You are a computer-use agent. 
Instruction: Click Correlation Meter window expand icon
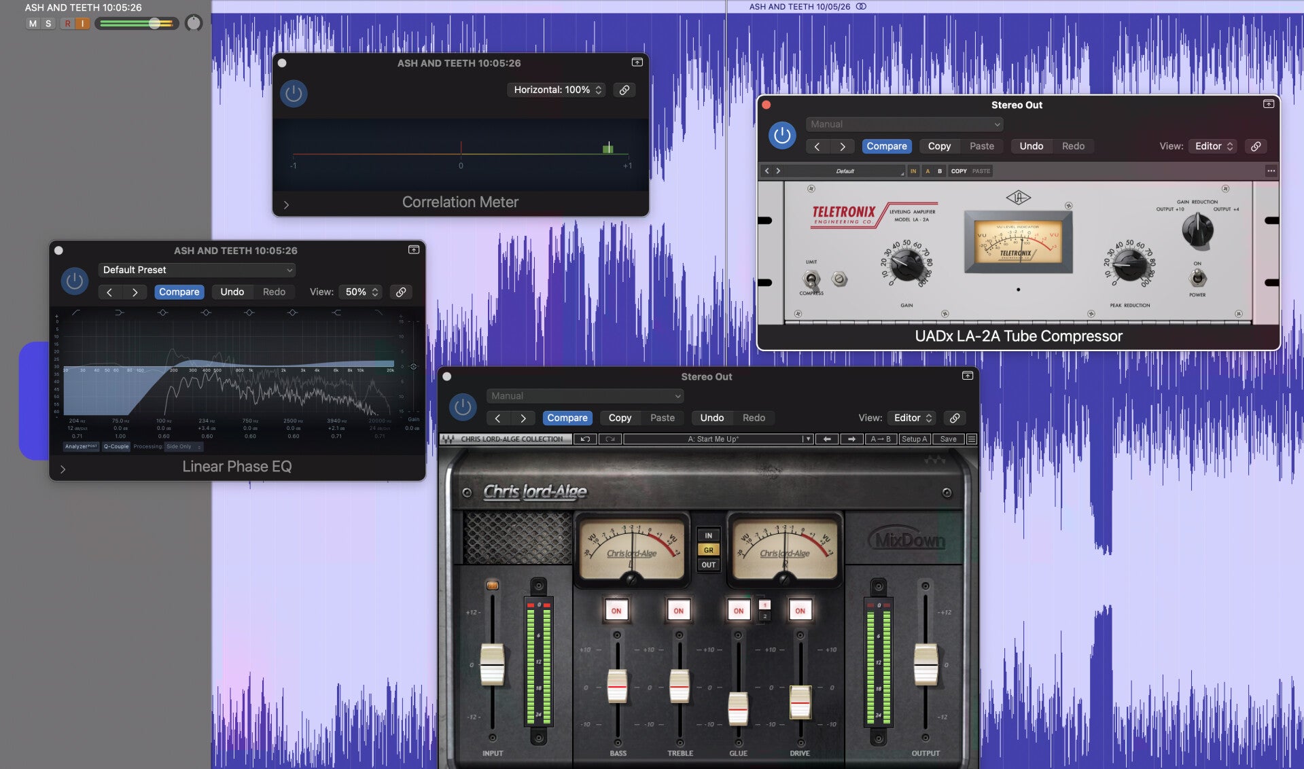tap(637, 62)
